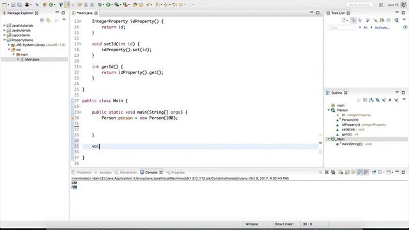
Task: Click the All working set link
Action: coord(366,27)
